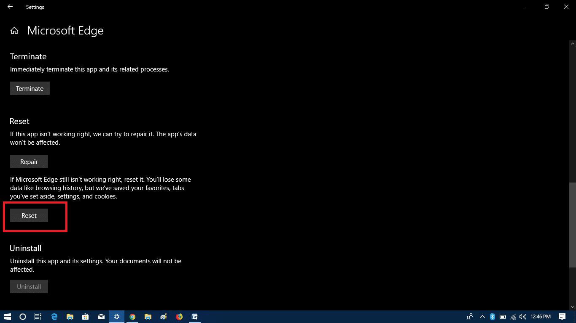Screen dimensions: 576x323
Task: Click "Immediately terminate this app" description
Action: 89,69
